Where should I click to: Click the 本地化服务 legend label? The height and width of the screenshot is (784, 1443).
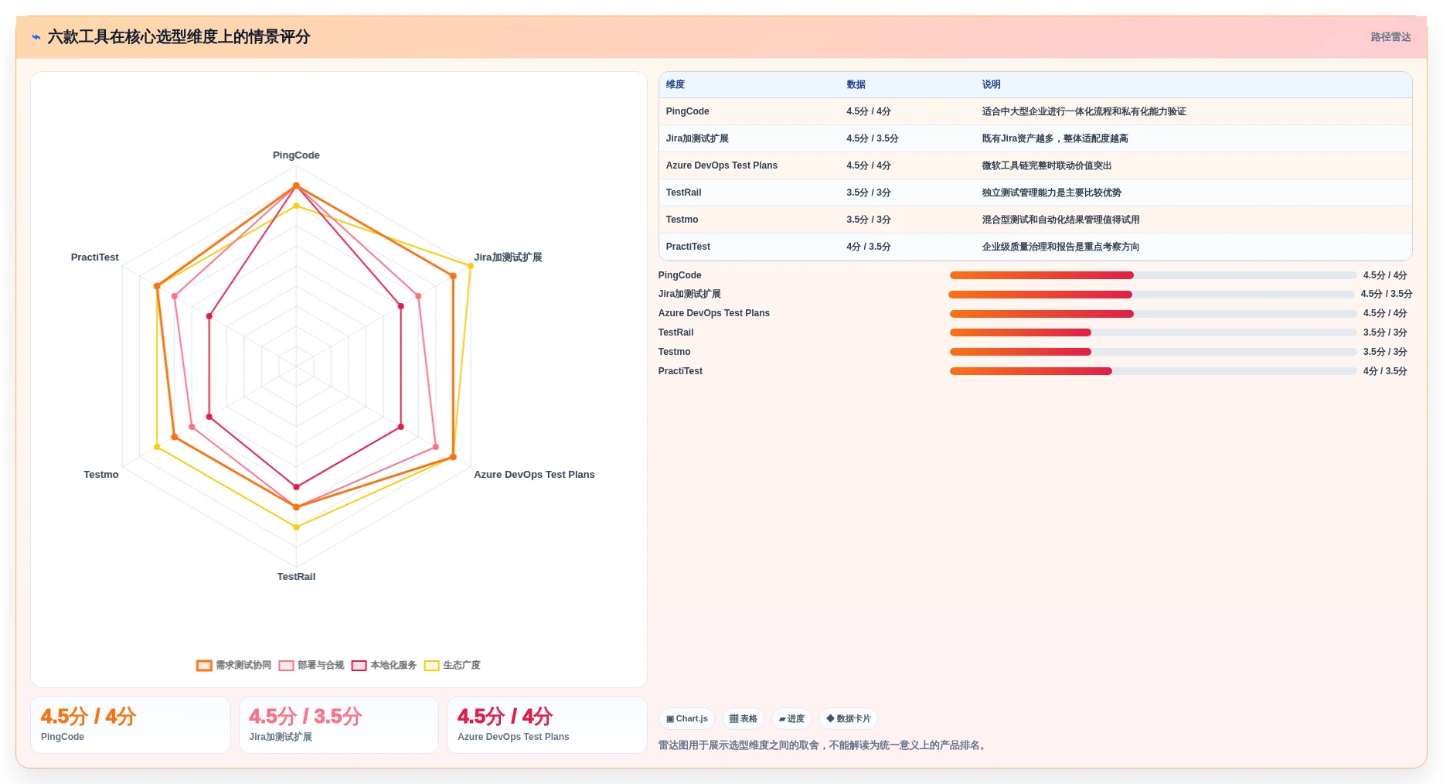[393, 666]
